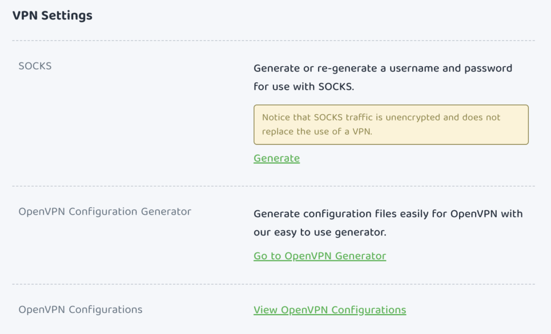Open the Go to OpenVPN Generator link
Image resolution: width=551 pixels, height=334 pixels.
[320, 256]
